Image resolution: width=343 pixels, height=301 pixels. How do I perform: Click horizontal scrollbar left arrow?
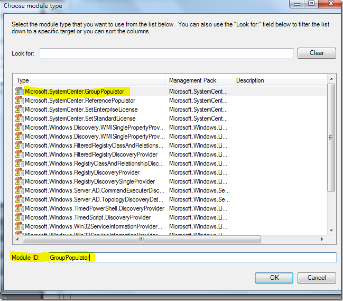tap(17, 239)
